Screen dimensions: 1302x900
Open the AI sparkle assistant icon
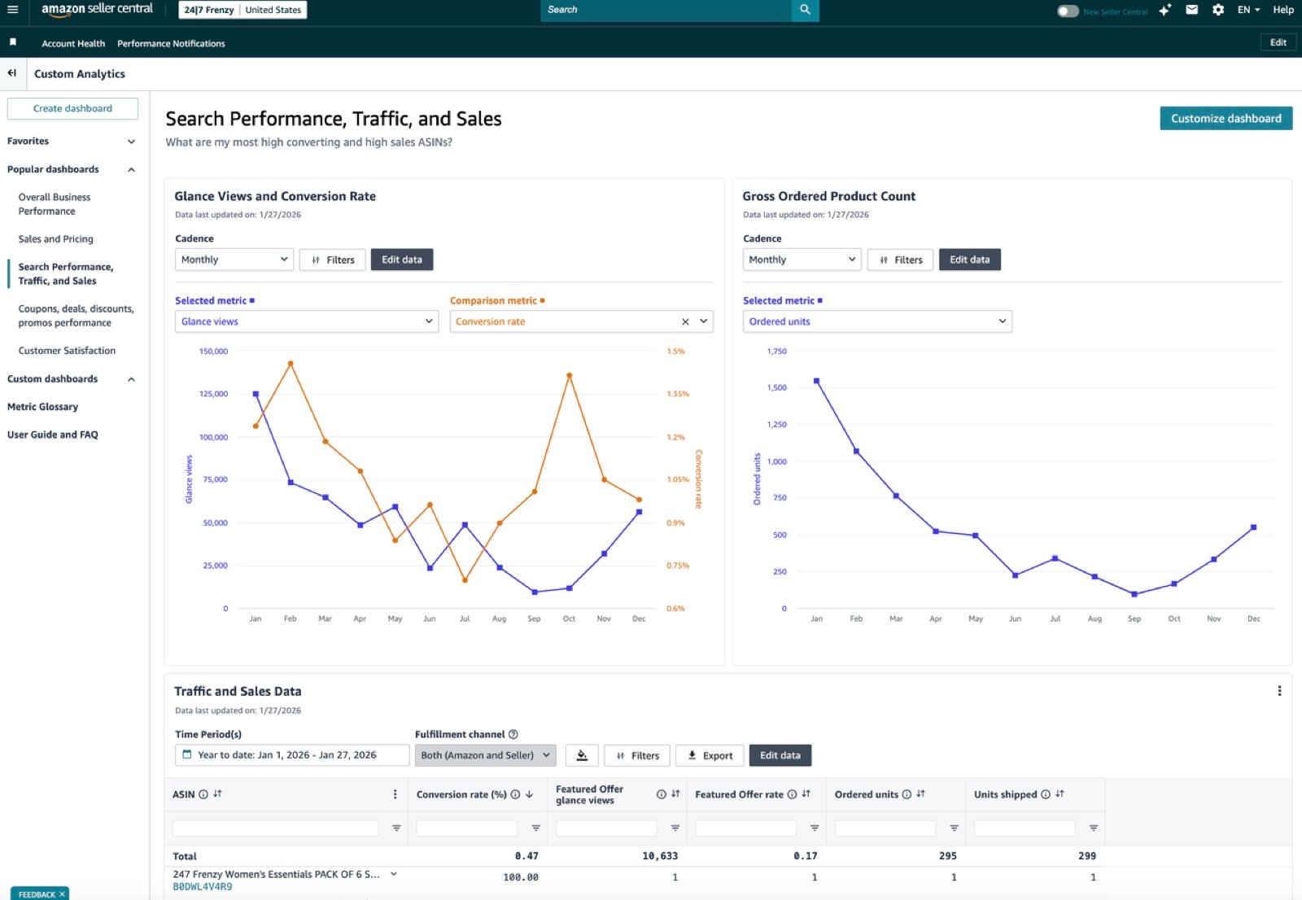(1165, 10)
